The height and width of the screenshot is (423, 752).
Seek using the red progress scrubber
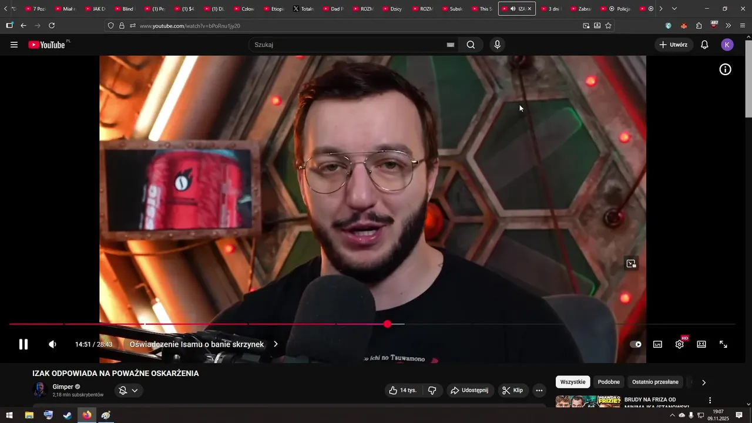tap(387, 324)
